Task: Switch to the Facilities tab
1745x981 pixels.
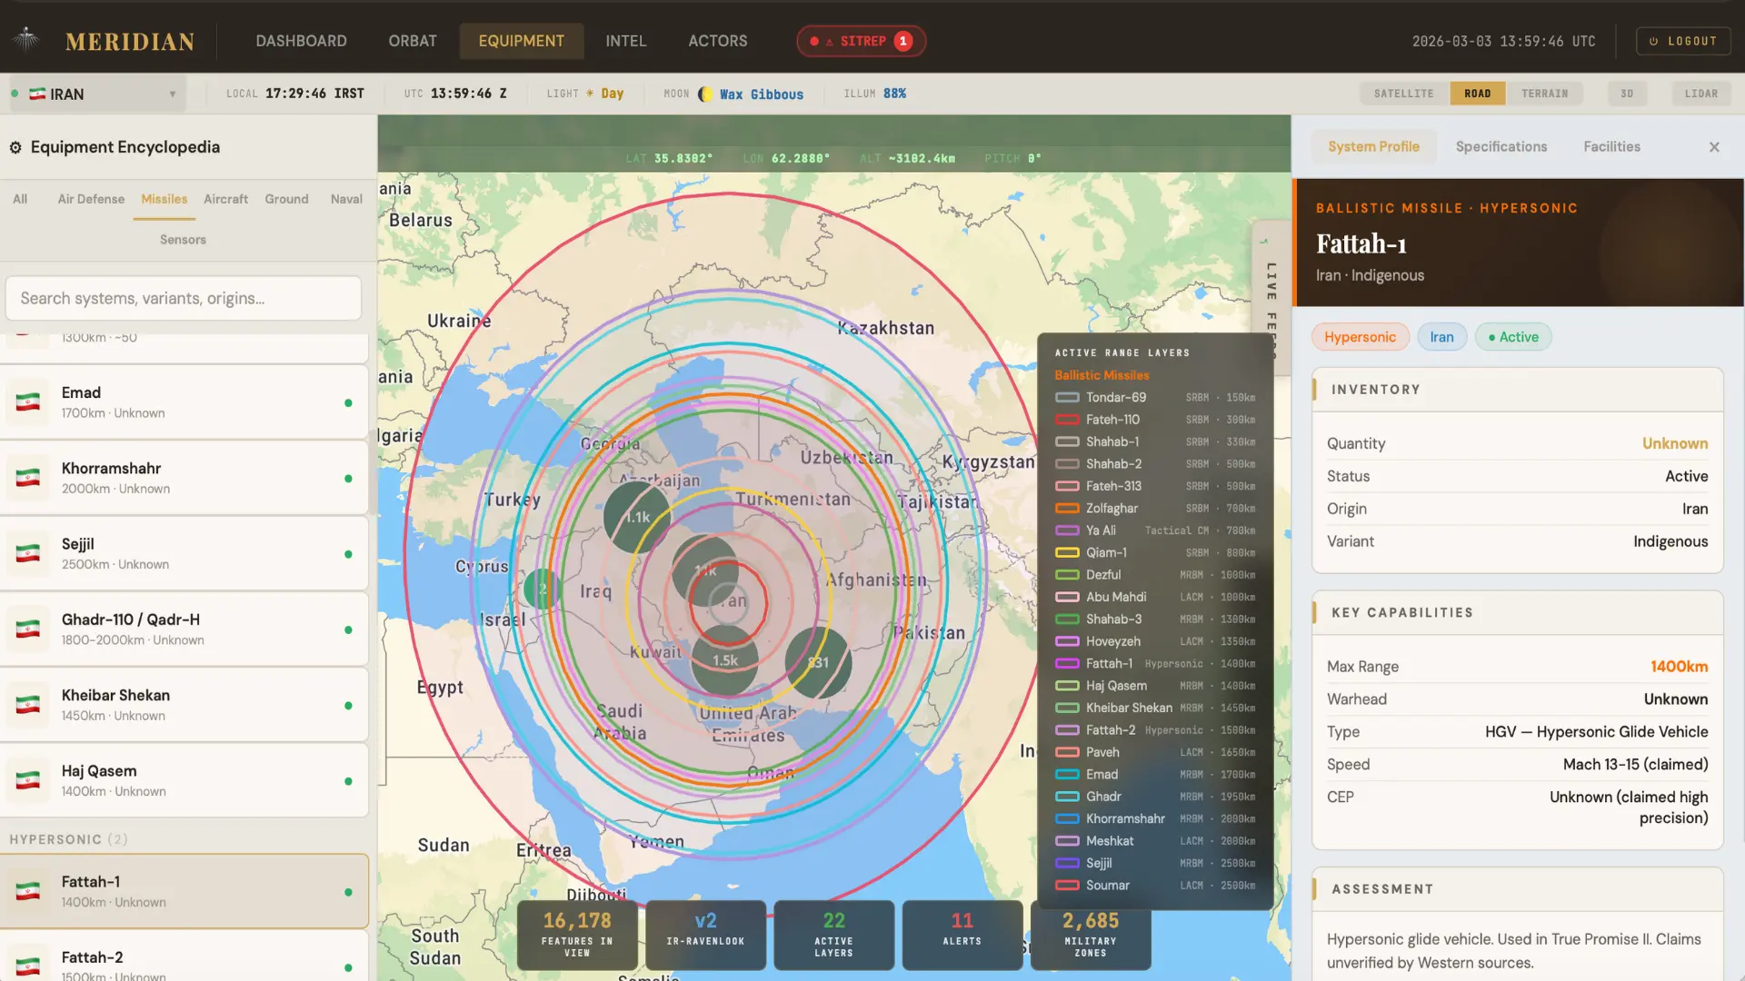Action: [1611, 147]
